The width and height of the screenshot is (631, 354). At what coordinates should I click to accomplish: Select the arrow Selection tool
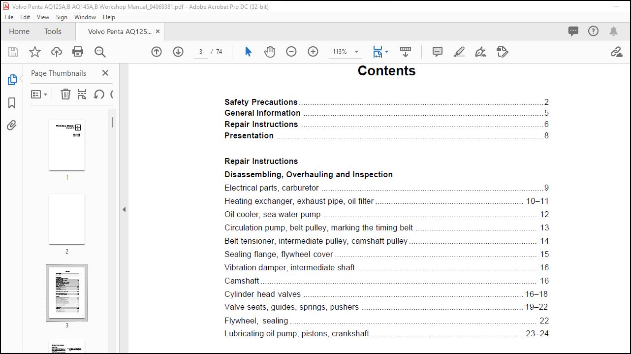point(248,52)
